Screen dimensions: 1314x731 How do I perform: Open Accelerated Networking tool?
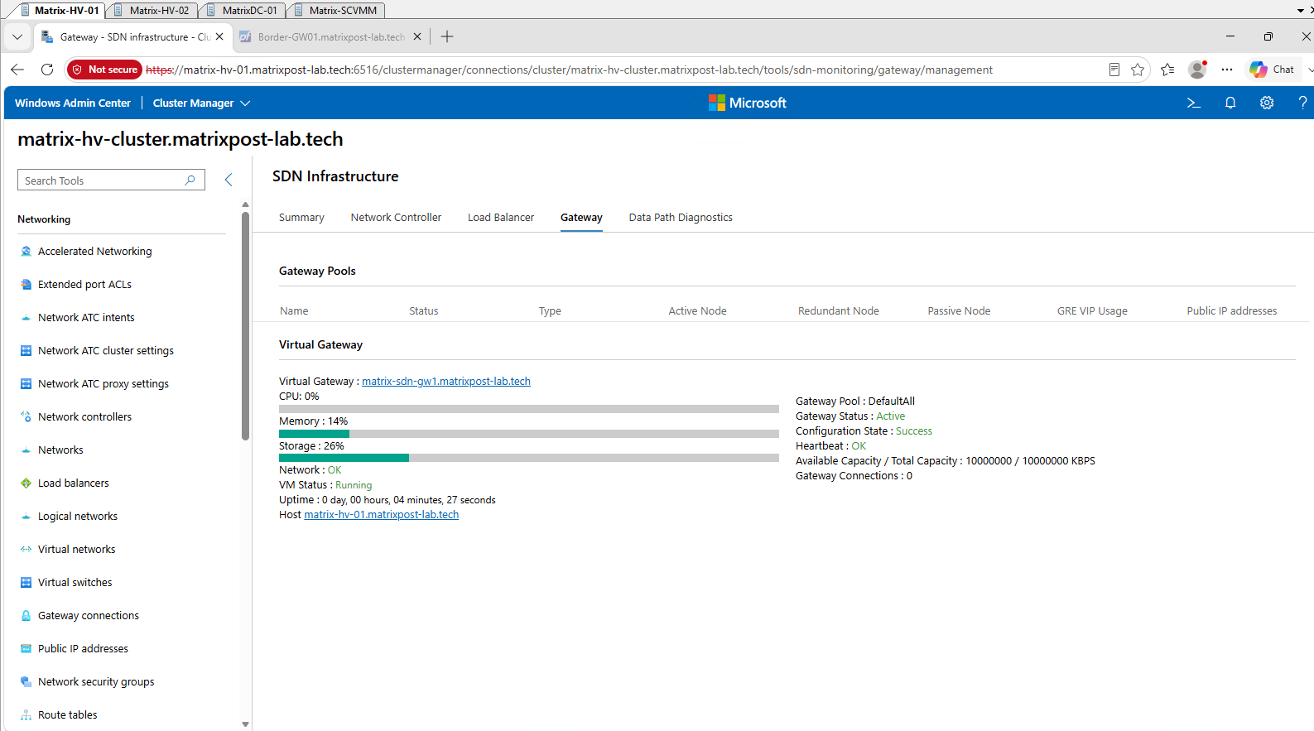click(x=94, y=251)
